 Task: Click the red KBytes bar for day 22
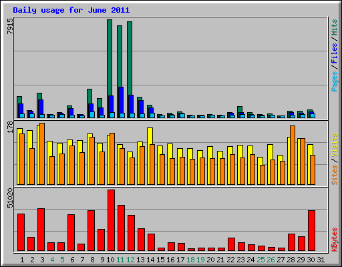pyautogui.click(x=231, y=244)
